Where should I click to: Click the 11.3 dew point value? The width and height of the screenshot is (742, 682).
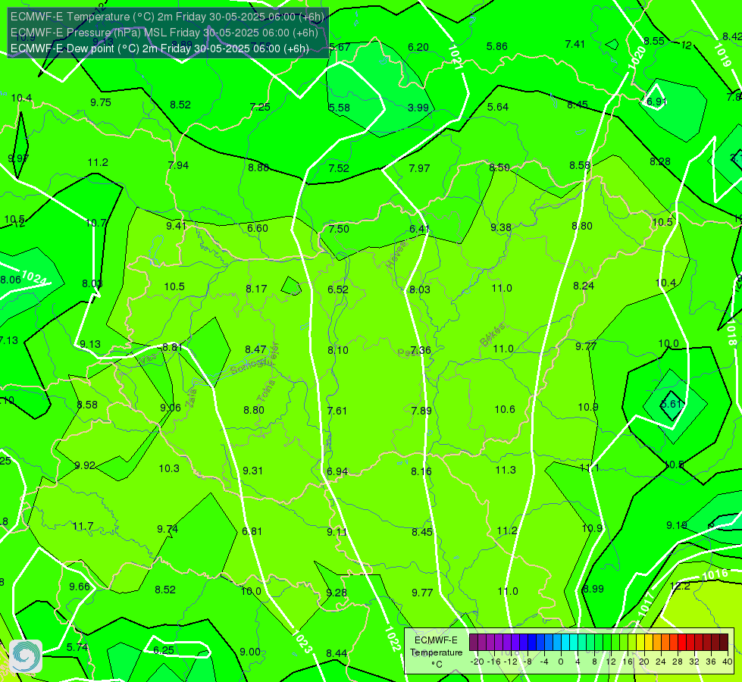506,470
